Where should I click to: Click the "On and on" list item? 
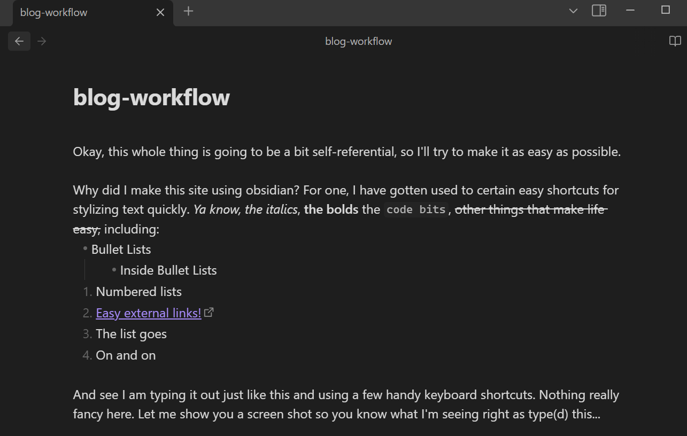[126, 355]
